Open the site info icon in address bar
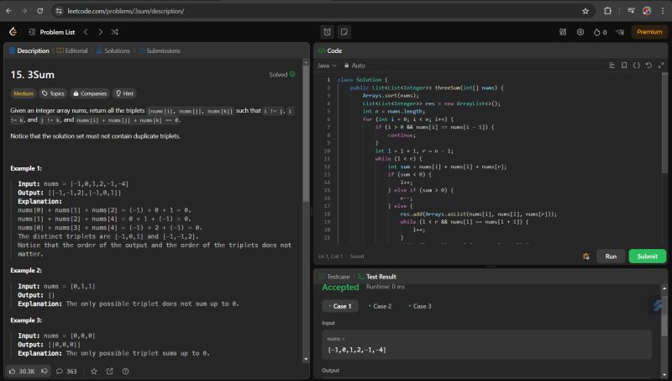The image size is (672, 381). [59, 11]
